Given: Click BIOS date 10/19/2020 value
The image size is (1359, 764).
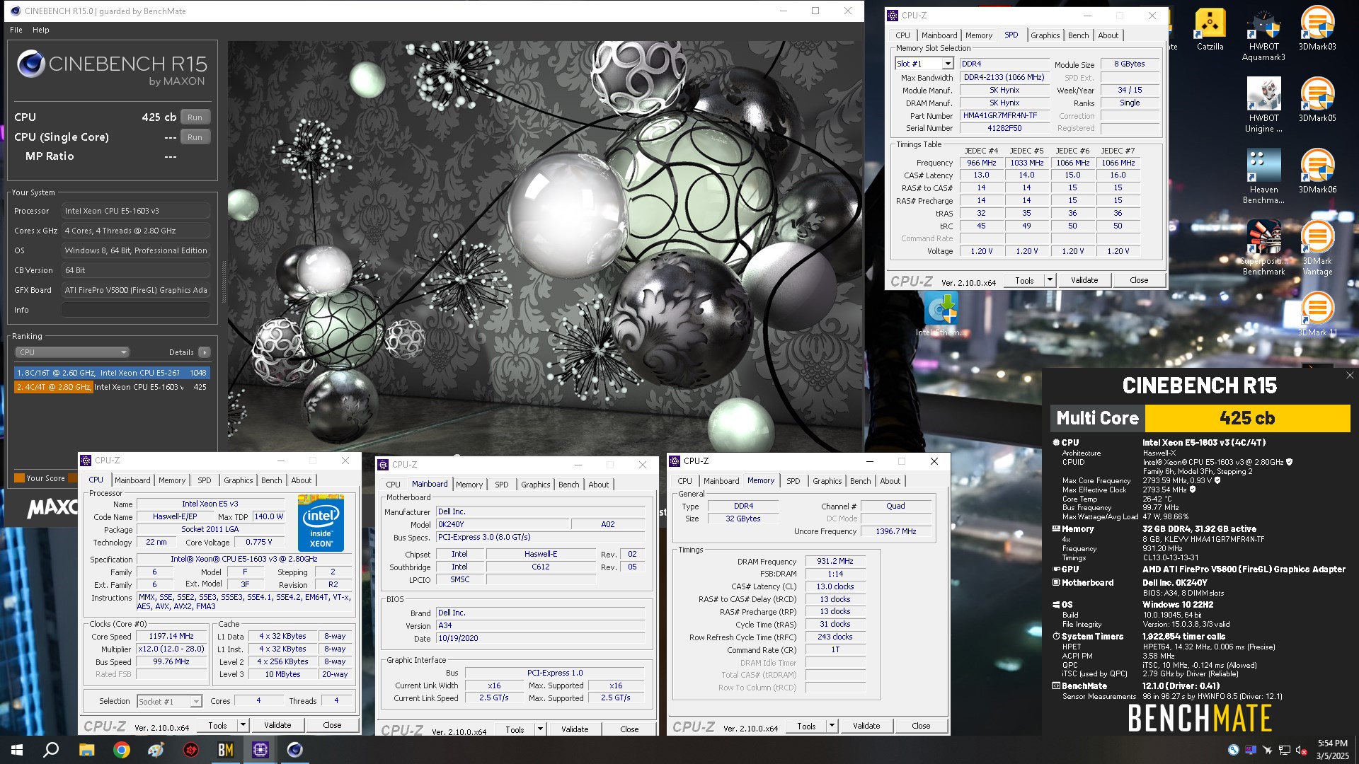Looking at the screenshot, I should pyautogui.click(x=541, y=638).
